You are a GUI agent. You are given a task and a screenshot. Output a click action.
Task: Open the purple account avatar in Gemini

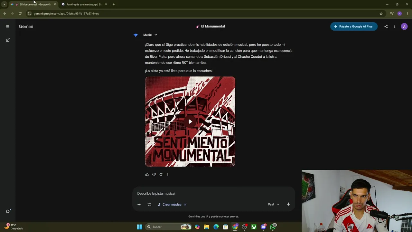point(404,26)
